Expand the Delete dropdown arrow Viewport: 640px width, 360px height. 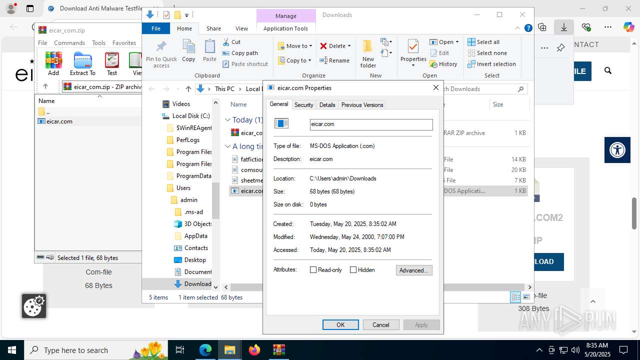pyautogui.click(x=349, y=46)
